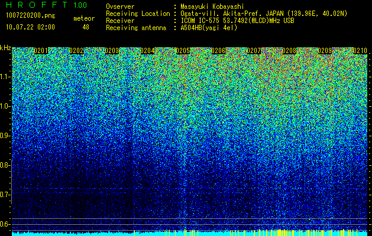Click the Ovserver label
Screen dimensions: 372x236
(120, 6)
